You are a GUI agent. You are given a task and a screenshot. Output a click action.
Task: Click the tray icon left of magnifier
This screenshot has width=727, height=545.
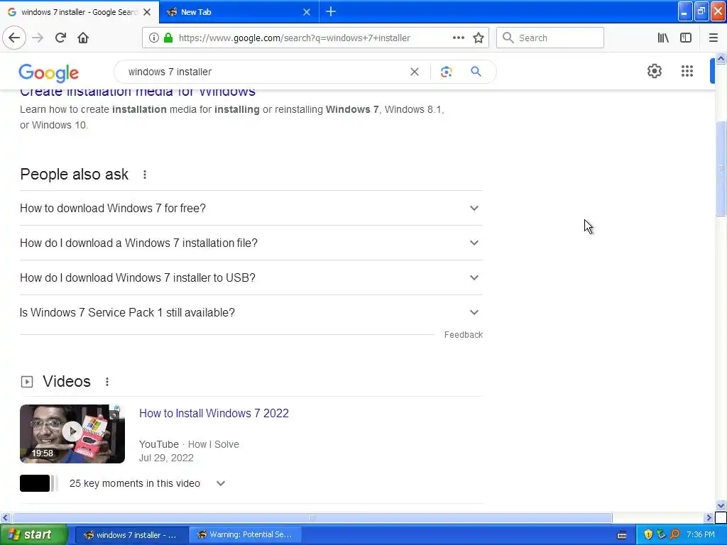[661, 534]
